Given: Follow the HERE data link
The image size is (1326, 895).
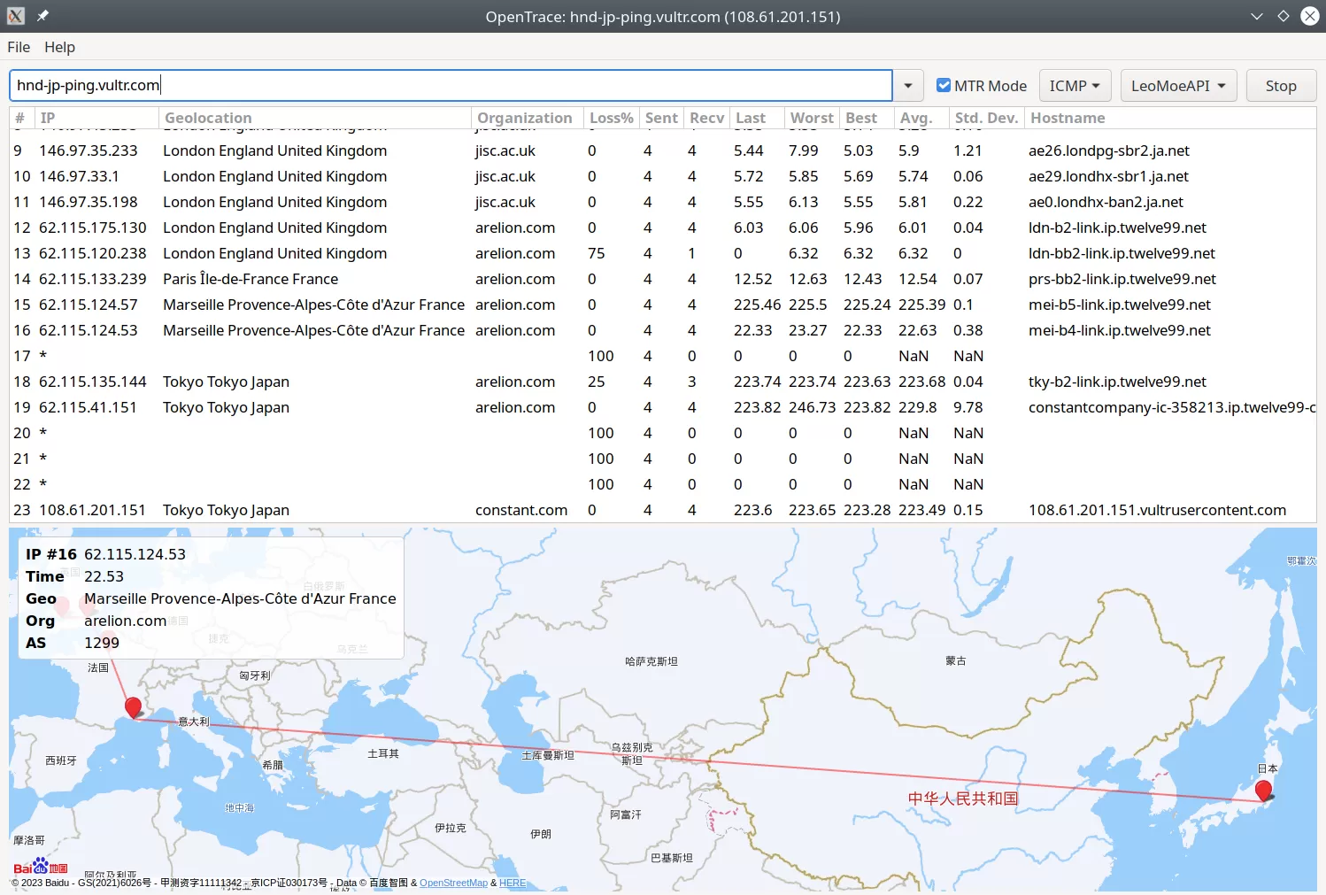Looking at the screenshot, I should point(512,883).
